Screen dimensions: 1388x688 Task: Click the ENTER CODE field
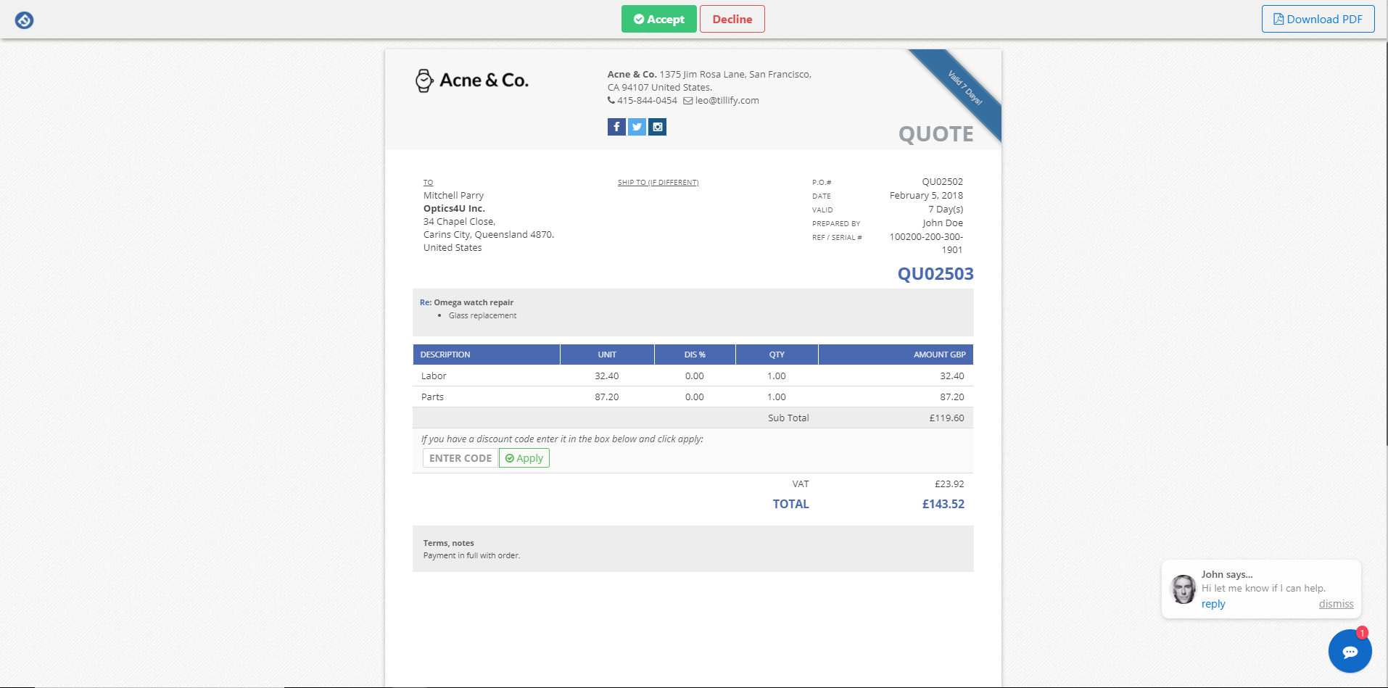(x=459, y=457)
